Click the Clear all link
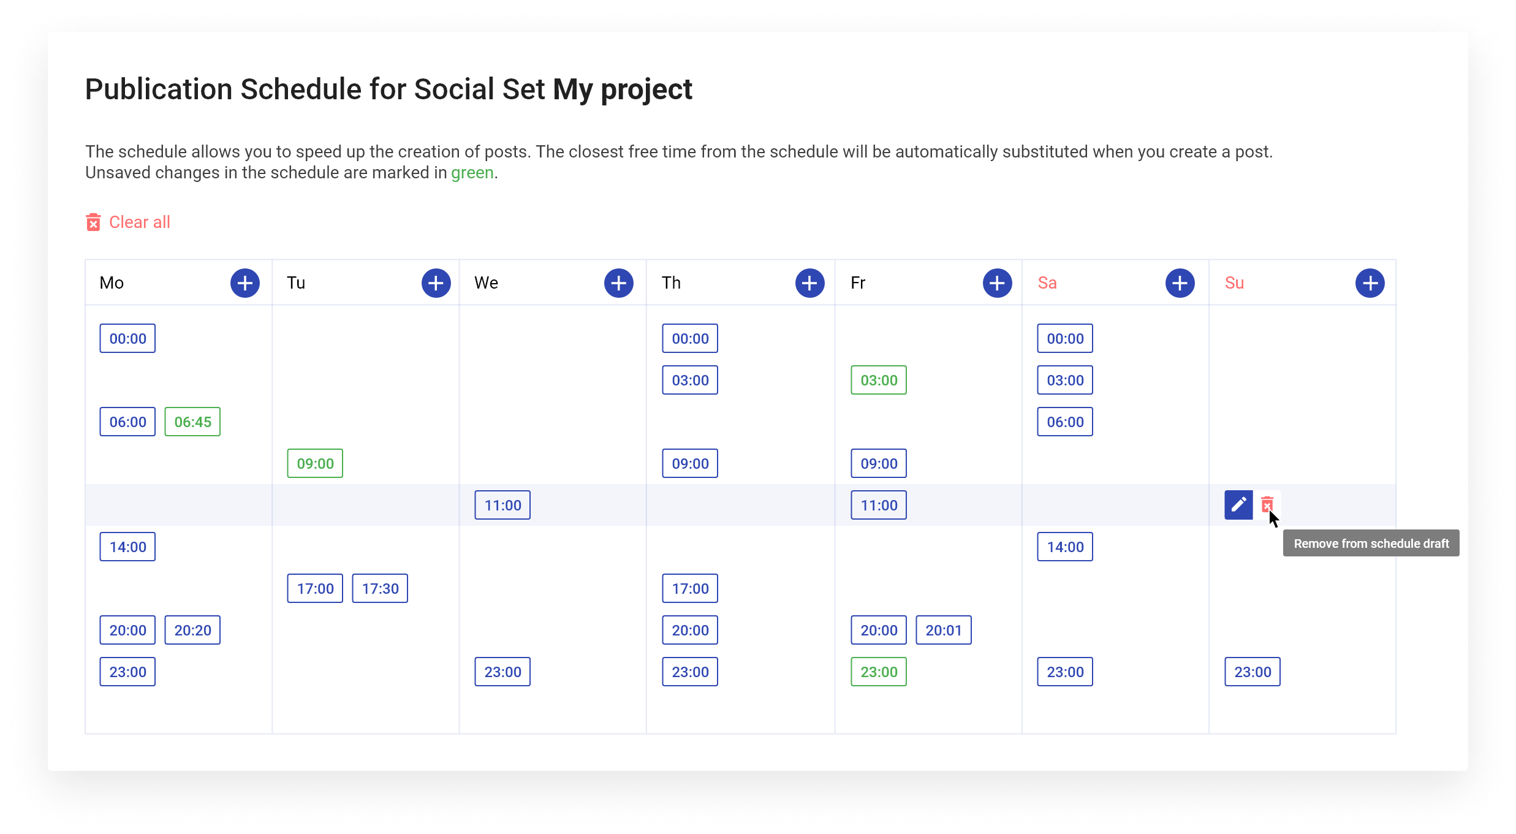This screenshot has height=834, width=1516. 139,222
